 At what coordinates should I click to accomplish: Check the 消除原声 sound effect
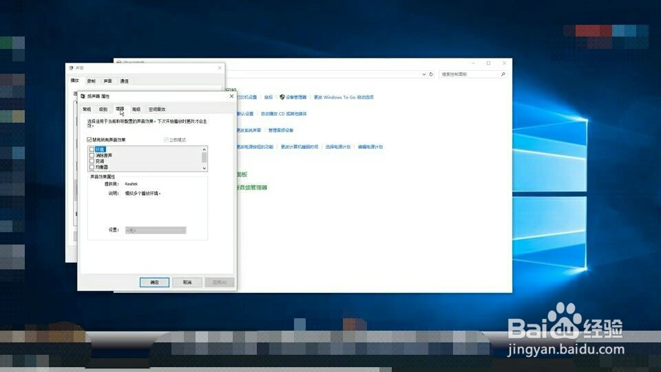pyautogui.click(x=92, y=155)
